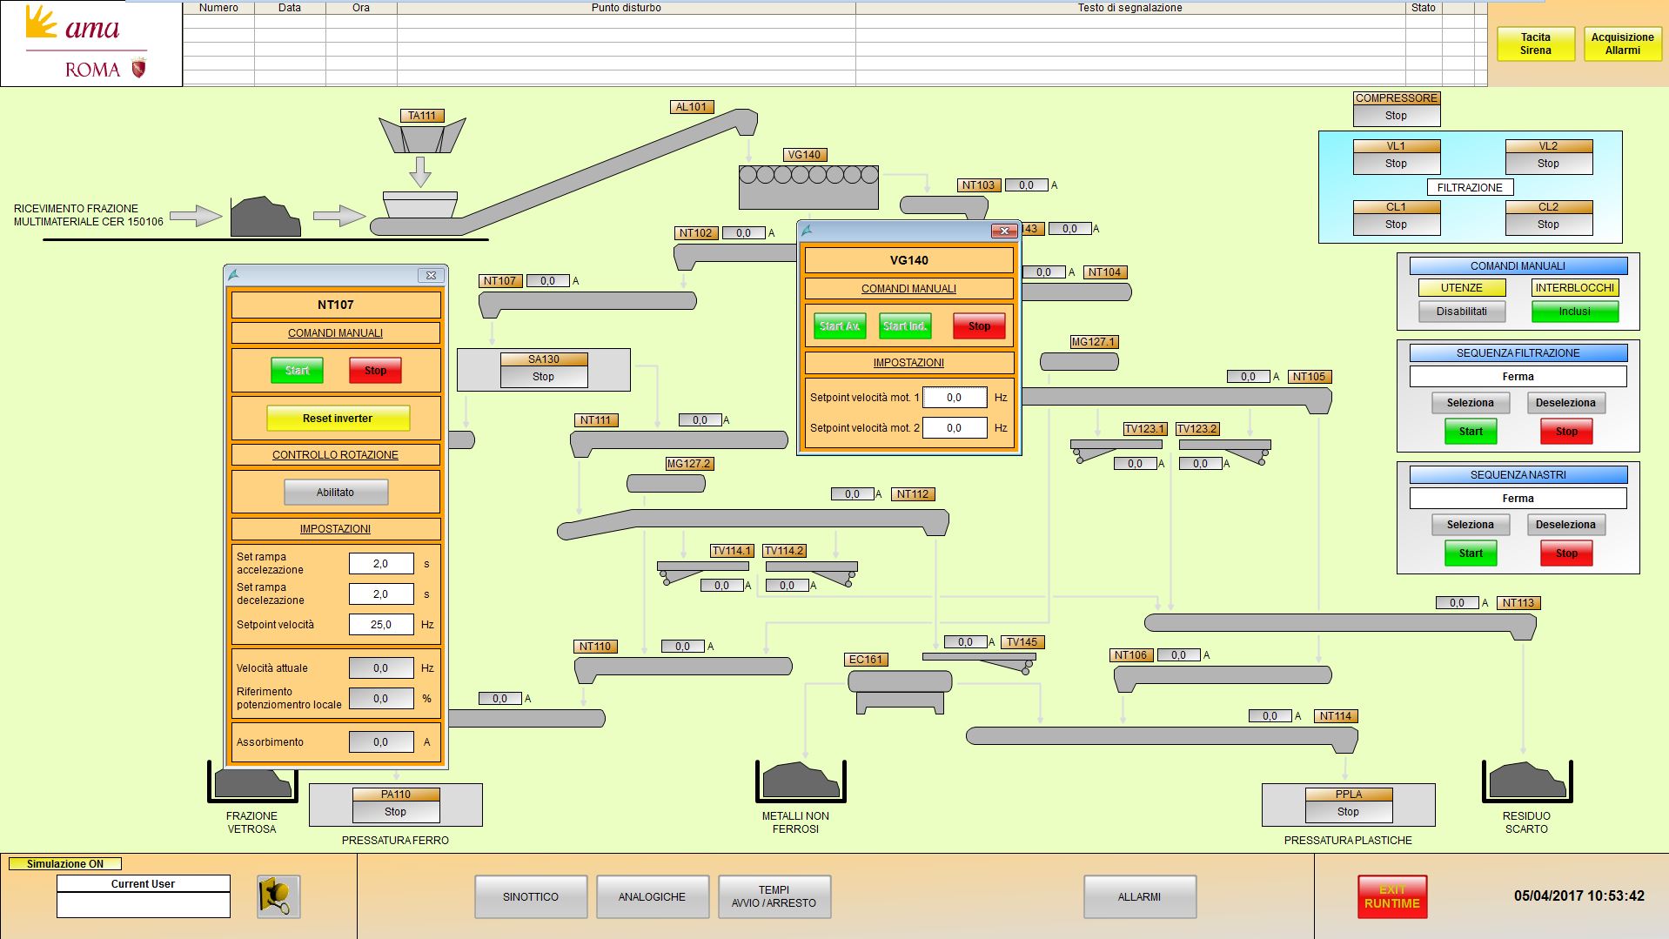Click the Metalli Non Ferrosi bin icon
This screenshot has width=1669, height=939.
801,781
